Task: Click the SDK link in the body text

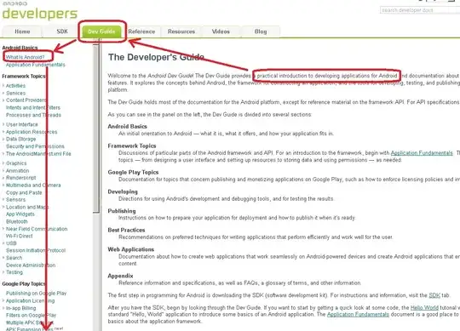Action: [x=434, y=295]
